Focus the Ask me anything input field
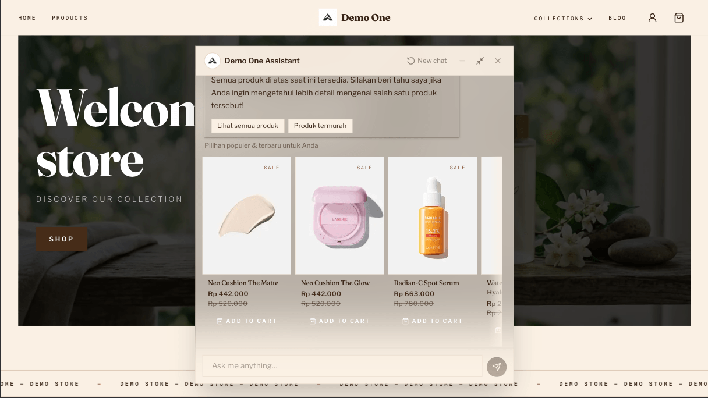This screenshot has height=398, width=708. tap(342, 366)
